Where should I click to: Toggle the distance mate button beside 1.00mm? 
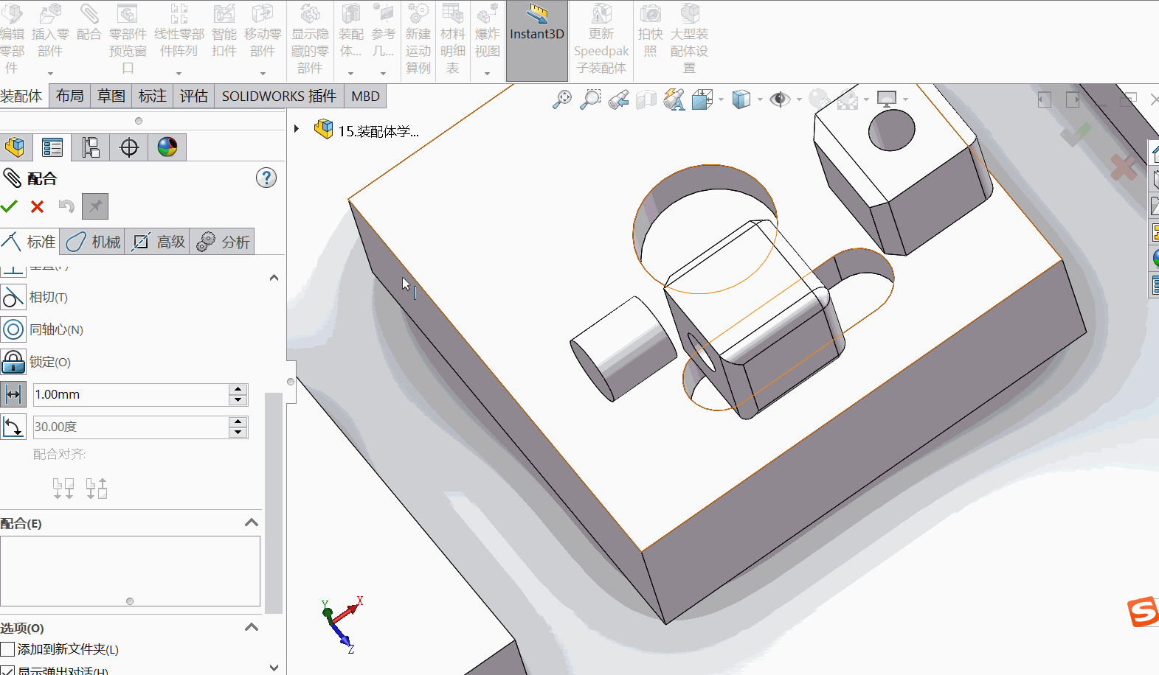point(13,395)
